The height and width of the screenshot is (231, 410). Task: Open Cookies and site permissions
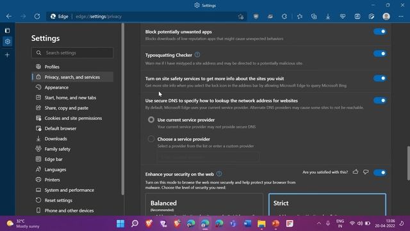72,118
